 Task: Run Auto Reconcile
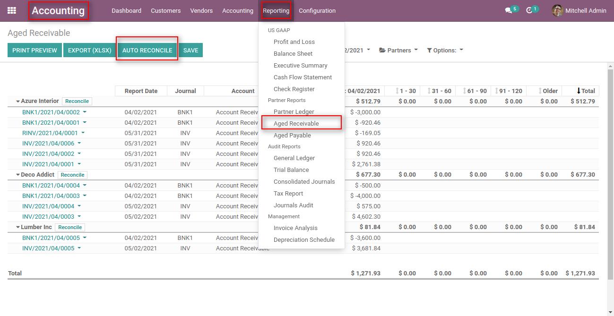(147, 50)
